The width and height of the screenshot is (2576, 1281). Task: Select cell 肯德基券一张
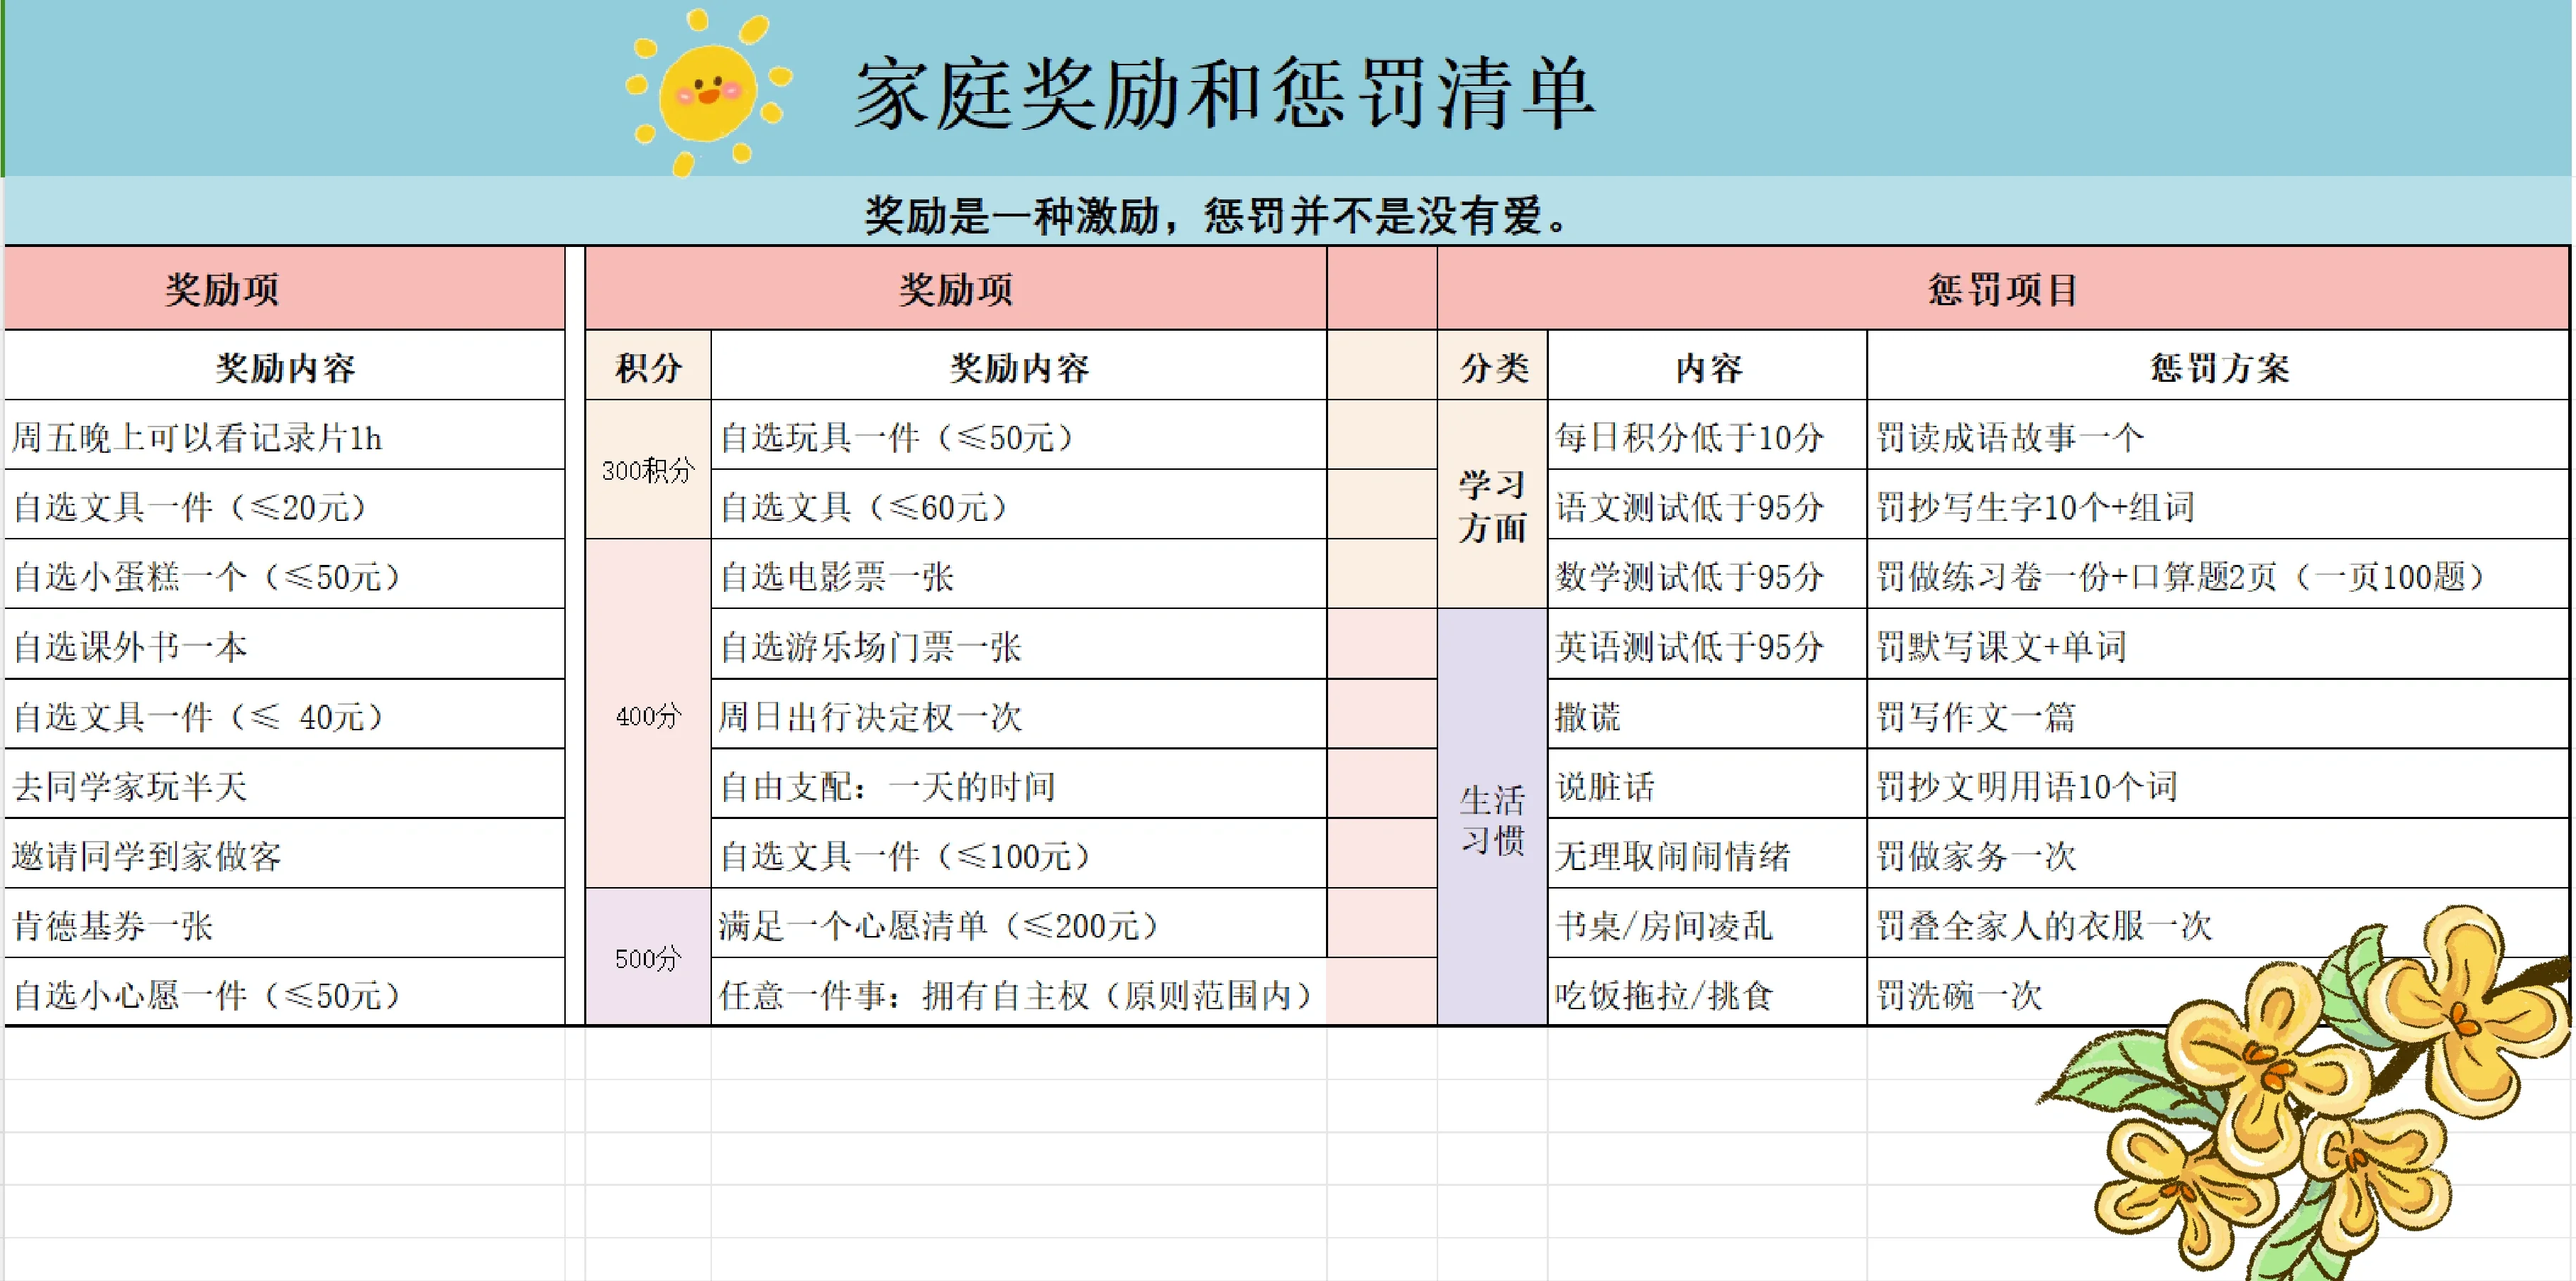coord(284,924)
